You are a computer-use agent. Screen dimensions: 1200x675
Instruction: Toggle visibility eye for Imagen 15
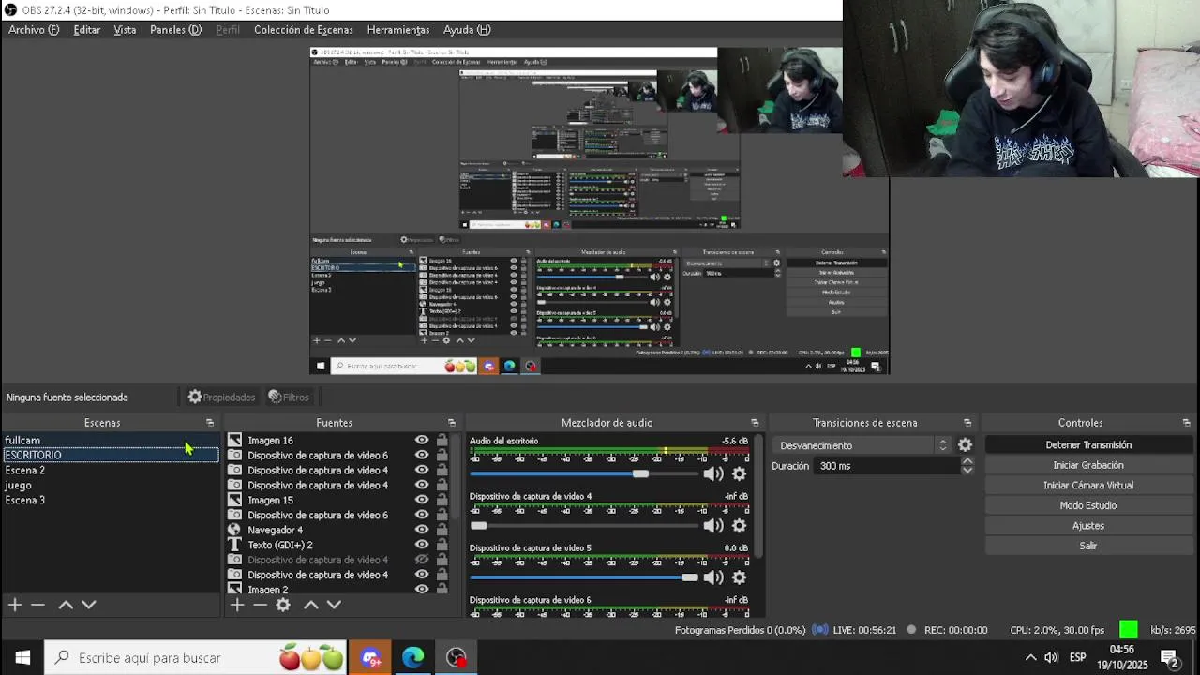(x=422, y=500)
